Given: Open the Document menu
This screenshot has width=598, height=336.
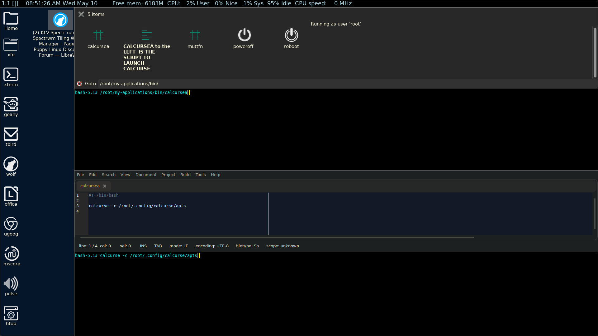Looking at the screenshot, I should point(146,175).
